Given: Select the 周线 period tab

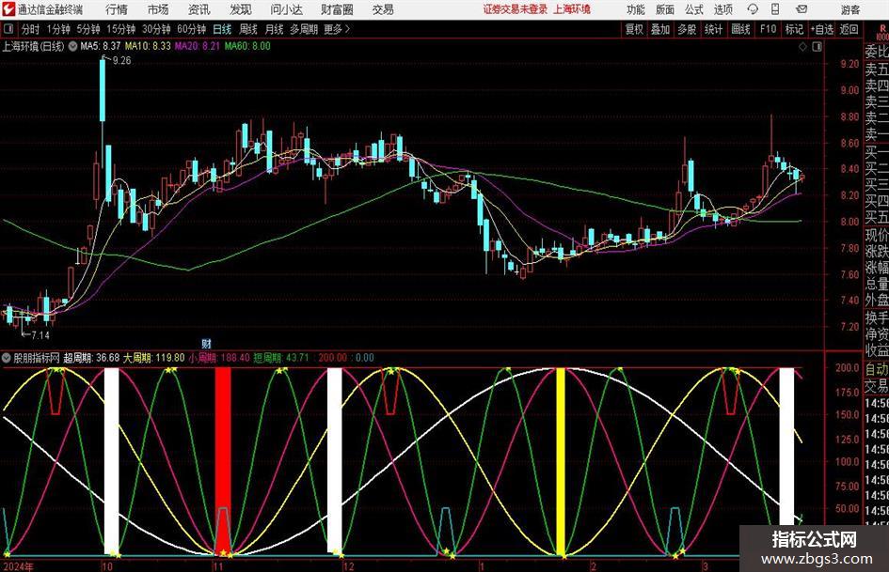Looking at the screenshot, I should (248, 29).
